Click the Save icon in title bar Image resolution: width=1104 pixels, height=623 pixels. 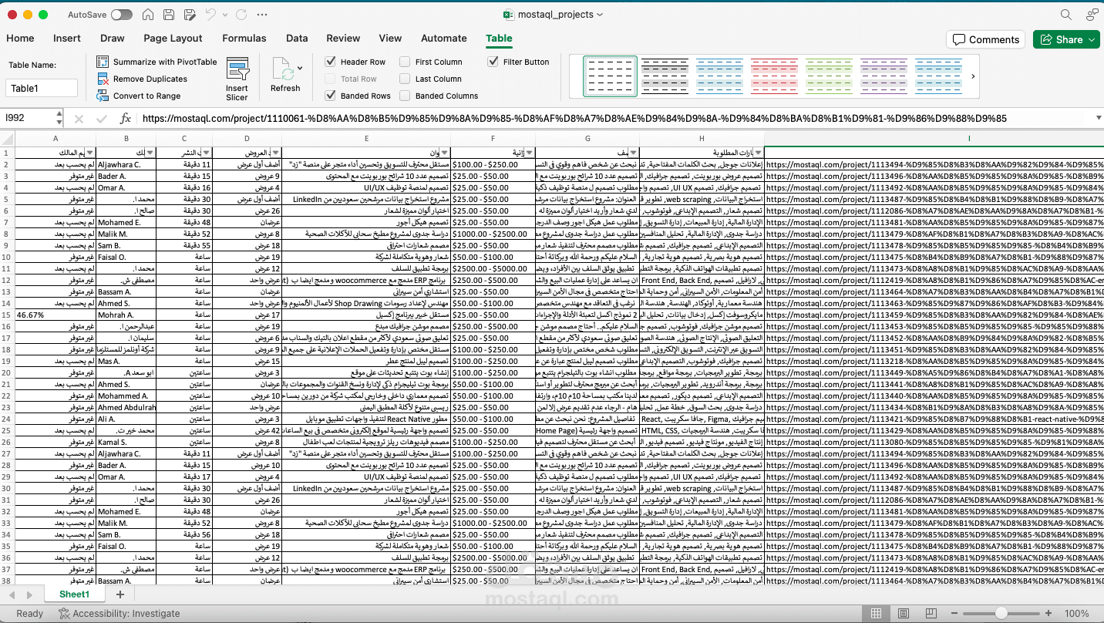coord(149,15)
